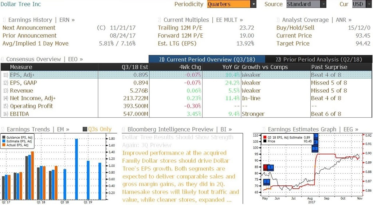Click Avg/Implied 1 Day Move value 5.81% / 7.16%

click(x=117, y=44)
